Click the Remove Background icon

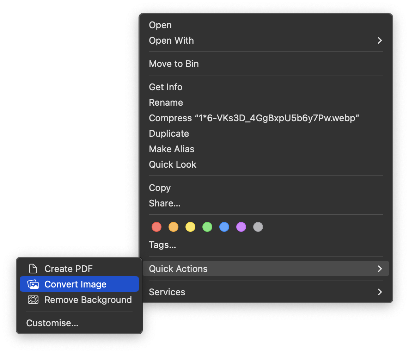click(33, 300)
